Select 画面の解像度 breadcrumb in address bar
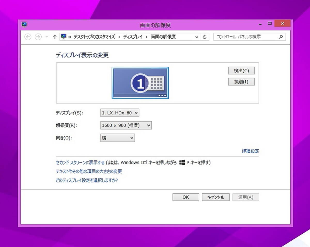 pyautogui.click(x=163, y=37)
